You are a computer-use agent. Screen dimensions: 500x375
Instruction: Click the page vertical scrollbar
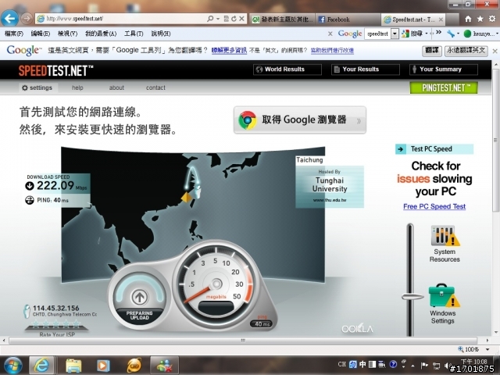click(x=495, y=141)
